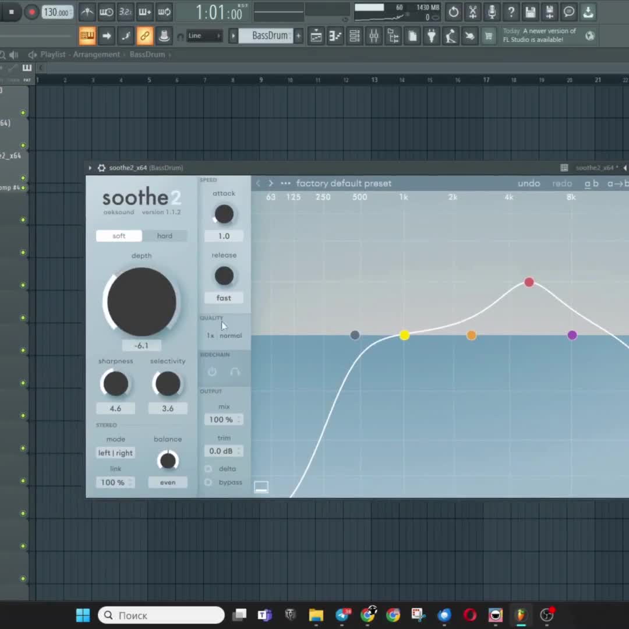Click the sidechain power icon in soothe2

click(212, 372)
